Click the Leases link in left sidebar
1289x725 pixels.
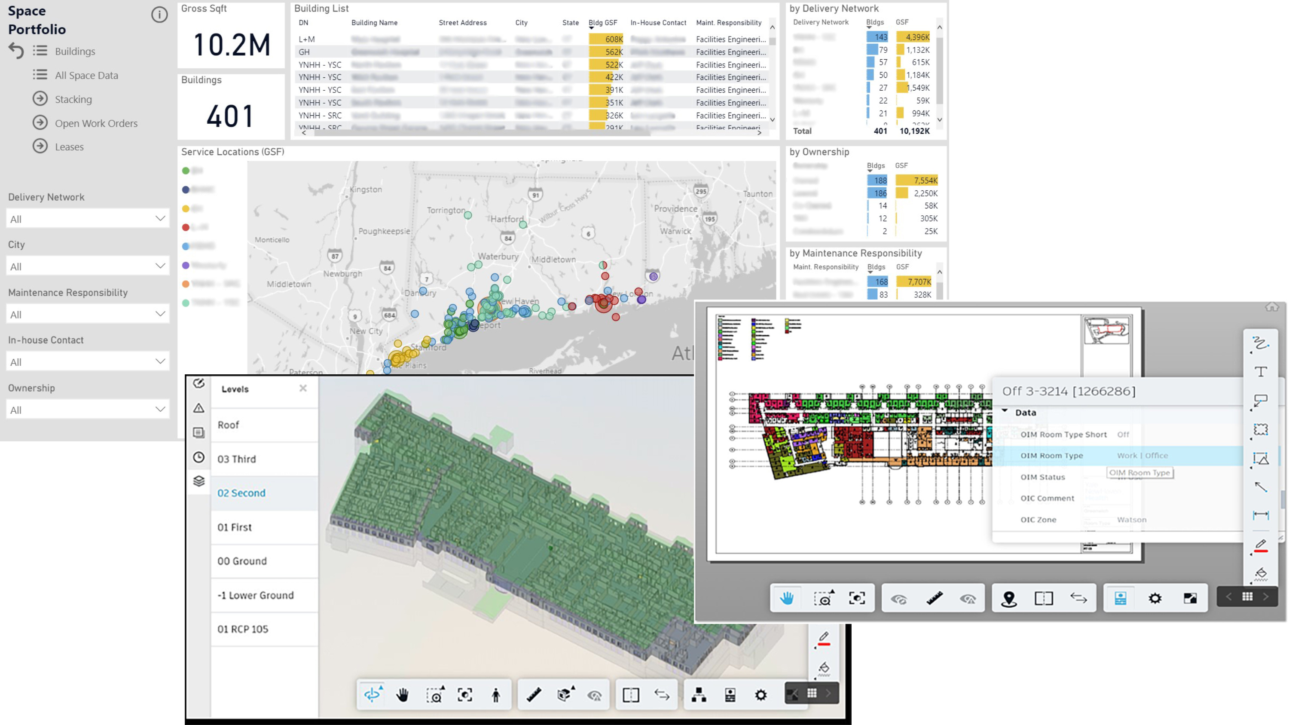pos(70,146)
